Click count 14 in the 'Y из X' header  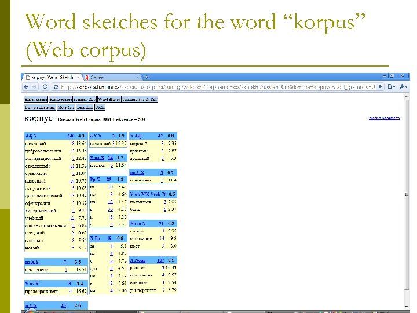(x=110, y=158)
